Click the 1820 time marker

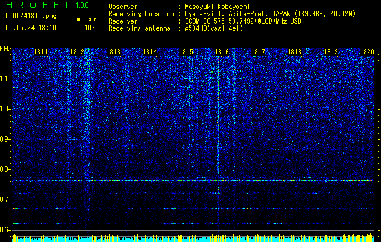pos(367,51)
